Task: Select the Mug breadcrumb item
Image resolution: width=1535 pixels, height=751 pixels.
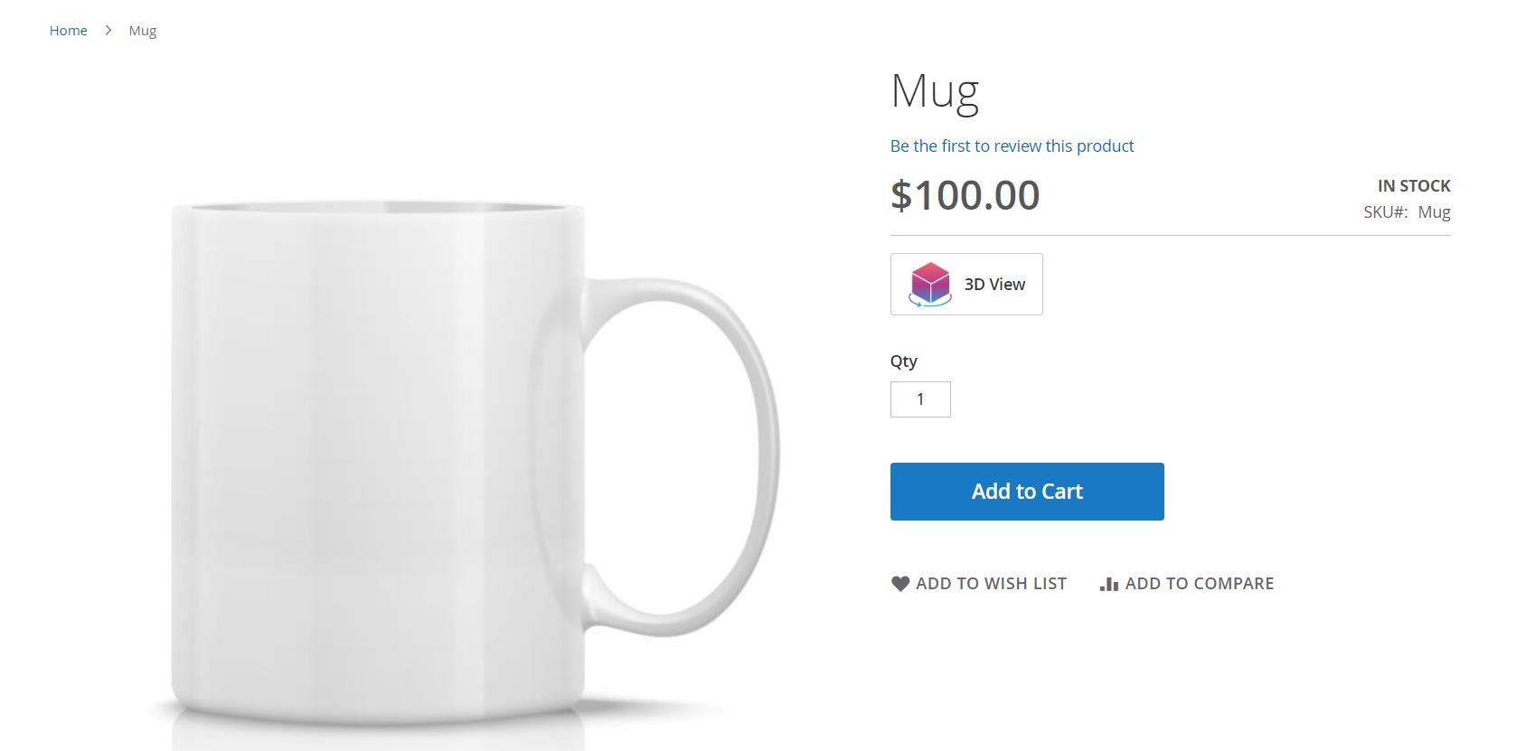Action: (143, 31)
